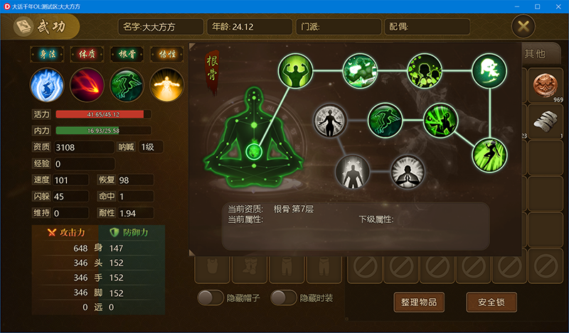Switch to the 其他 tab
This screenshot has height=333, width=569.
coord(535,54)
